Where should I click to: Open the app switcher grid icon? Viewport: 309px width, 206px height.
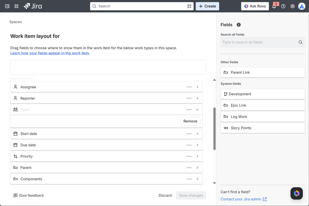tap(16, 6)
